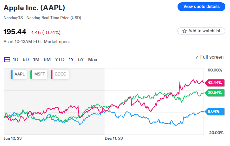Select the 1D time range
230x146 pixels.
(x=16, y=60)
